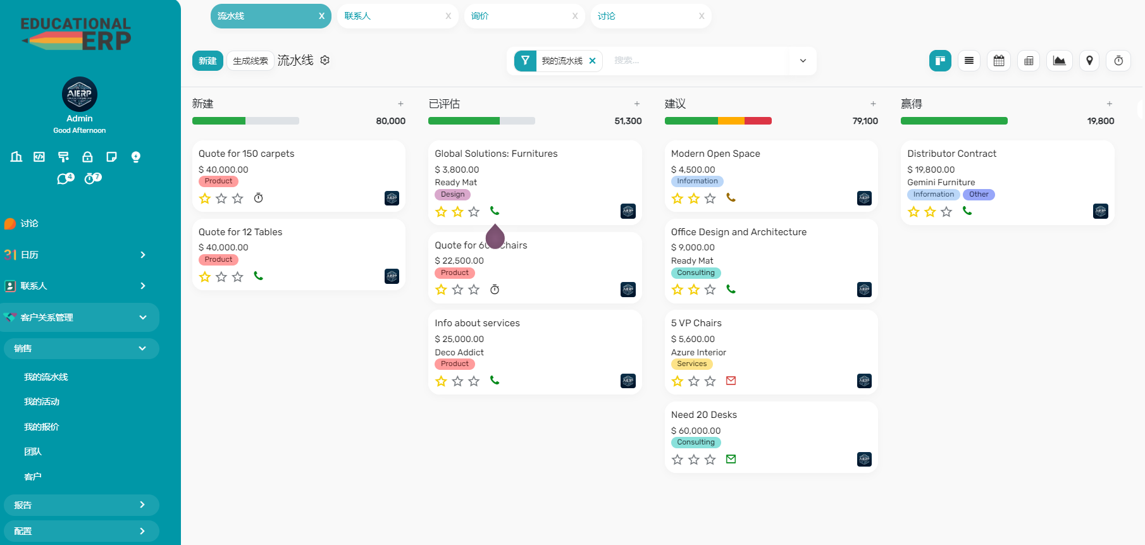1145x545 pixels.
Task: Click the 新建 button
Action: tap(207, 61)
